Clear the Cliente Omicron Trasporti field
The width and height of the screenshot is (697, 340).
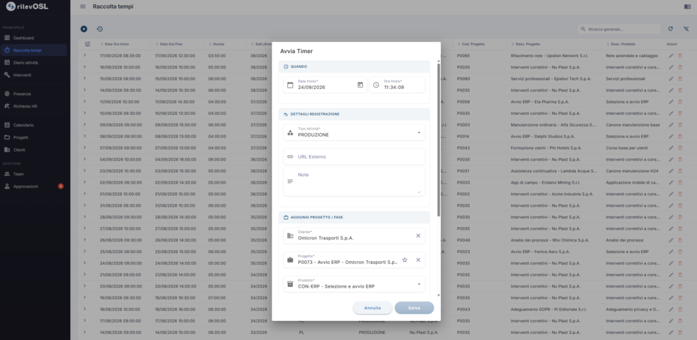click(418, 236)
